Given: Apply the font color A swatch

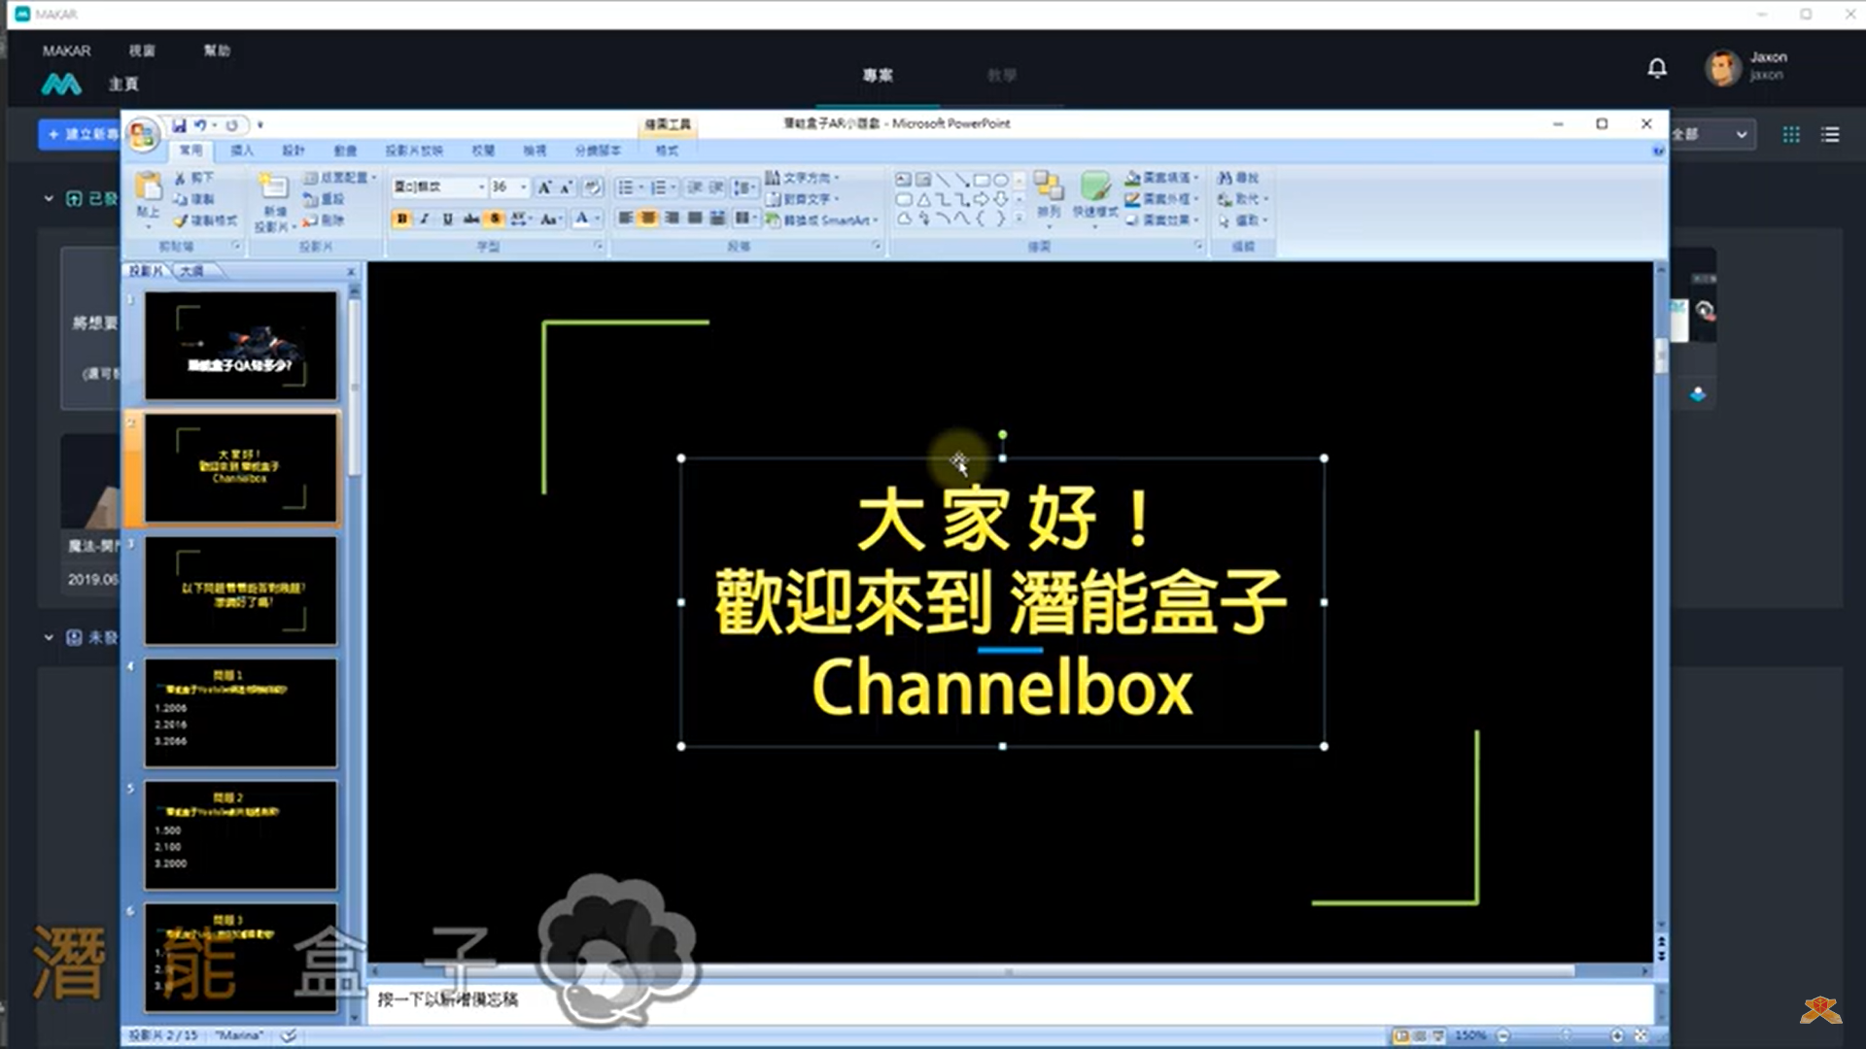Looking at the screenshot, I should click(581, 219).
